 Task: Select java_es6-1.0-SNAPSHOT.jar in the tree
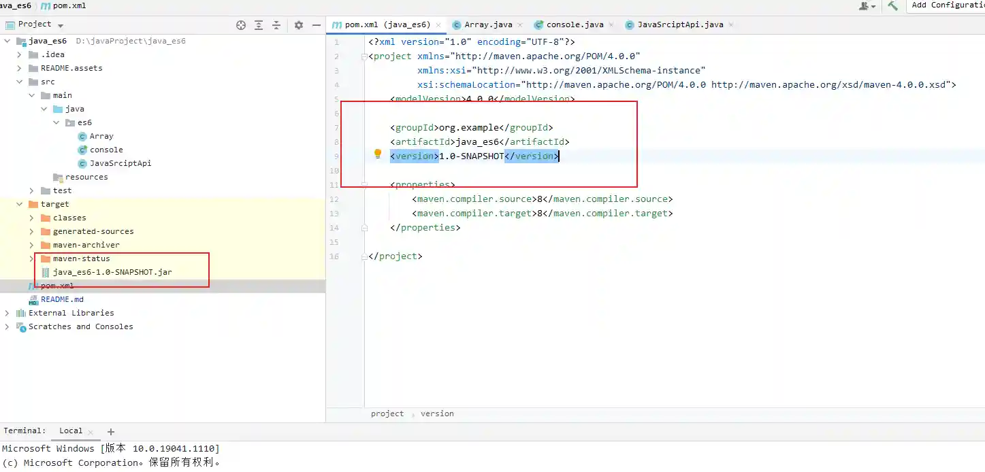pyautogui.click(x=112, y=272)
